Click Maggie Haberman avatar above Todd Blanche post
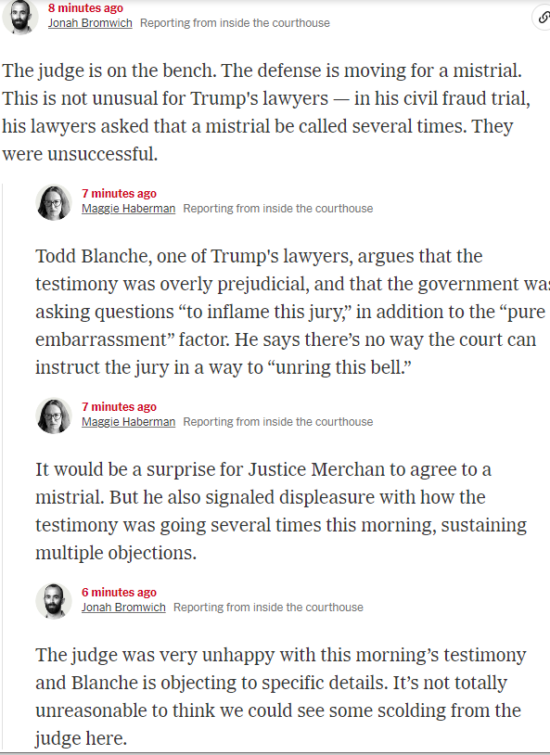 (x=54, y=202)
